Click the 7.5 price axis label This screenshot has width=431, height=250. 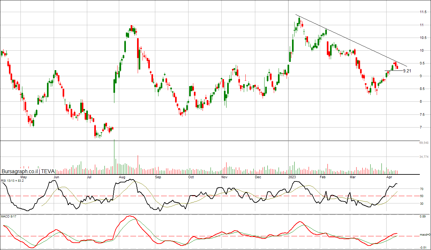pyautogui.click(x=422, y=114)
